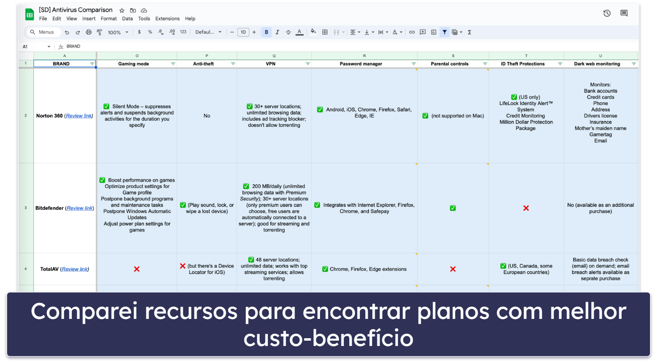This screenshot has height=362, width=657.
Task: Open the name box dropdown arrow
Action: coord(49,47)
